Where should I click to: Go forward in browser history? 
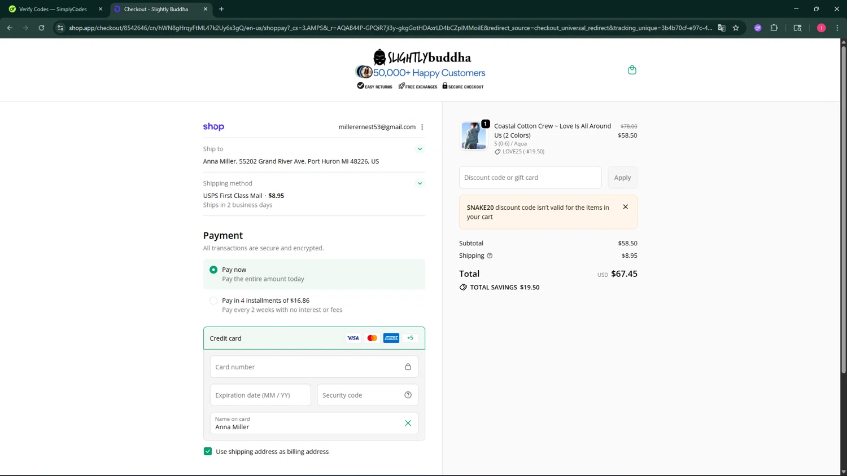pyautogui.click(x=25, y=28)
